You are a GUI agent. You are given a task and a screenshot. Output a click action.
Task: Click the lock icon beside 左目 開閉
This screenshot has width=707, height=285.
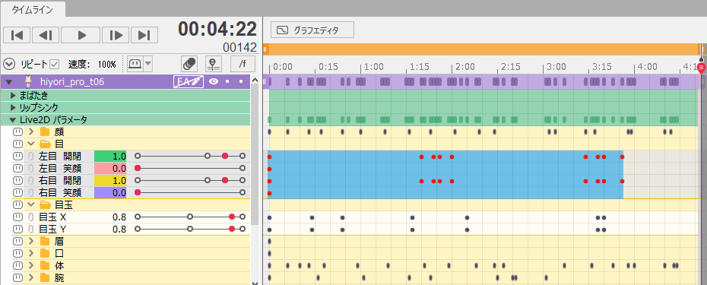click(x=30, y=156)
